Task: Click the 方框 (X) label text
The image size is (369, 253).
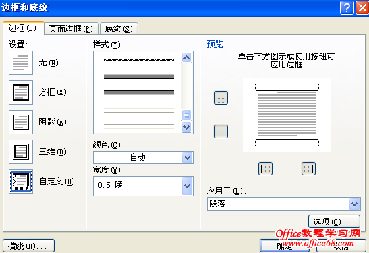Action: point(53,92)
